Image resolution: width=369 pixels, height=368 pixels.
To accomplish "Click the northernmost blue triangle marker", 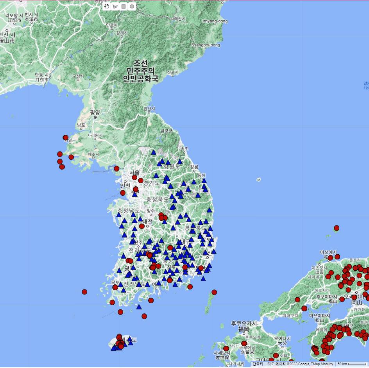I will click(154, 152).
